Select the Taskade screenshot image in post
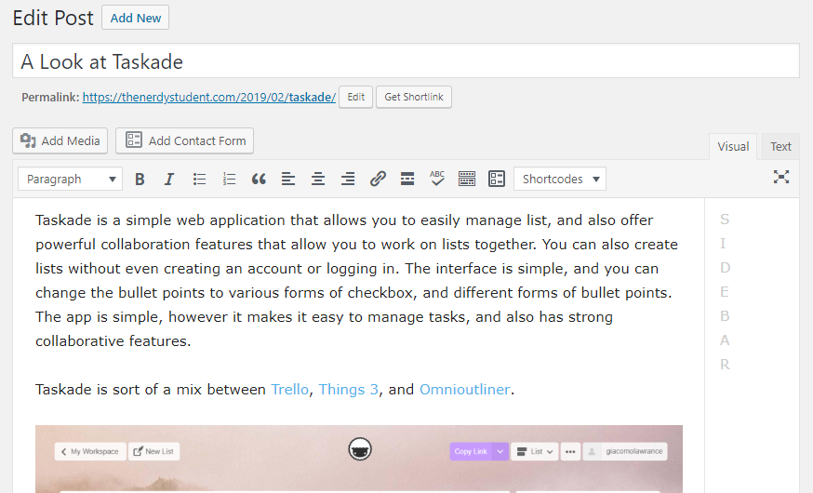The image size is (813, 493). click(359, 459)
